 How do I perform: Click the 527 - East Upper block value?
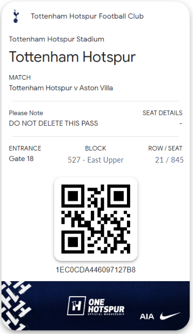click(95, 160)
